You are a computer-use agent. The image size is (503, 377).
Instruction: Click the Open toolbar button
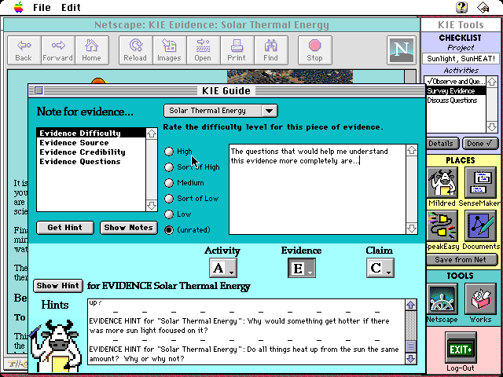point(203,50)
